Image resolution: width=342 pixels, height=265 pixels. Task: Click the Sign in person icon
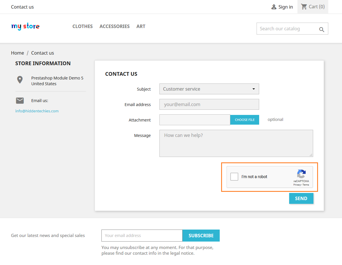click(x=274, y=7)
